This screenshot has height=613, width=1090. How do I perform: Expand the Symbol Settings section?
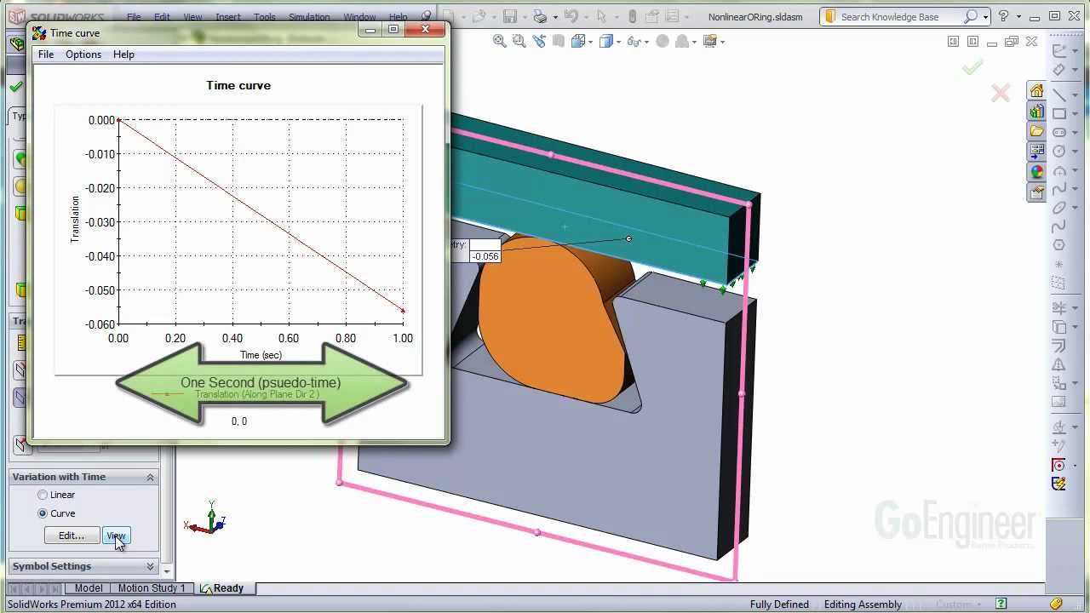(150, 566)
